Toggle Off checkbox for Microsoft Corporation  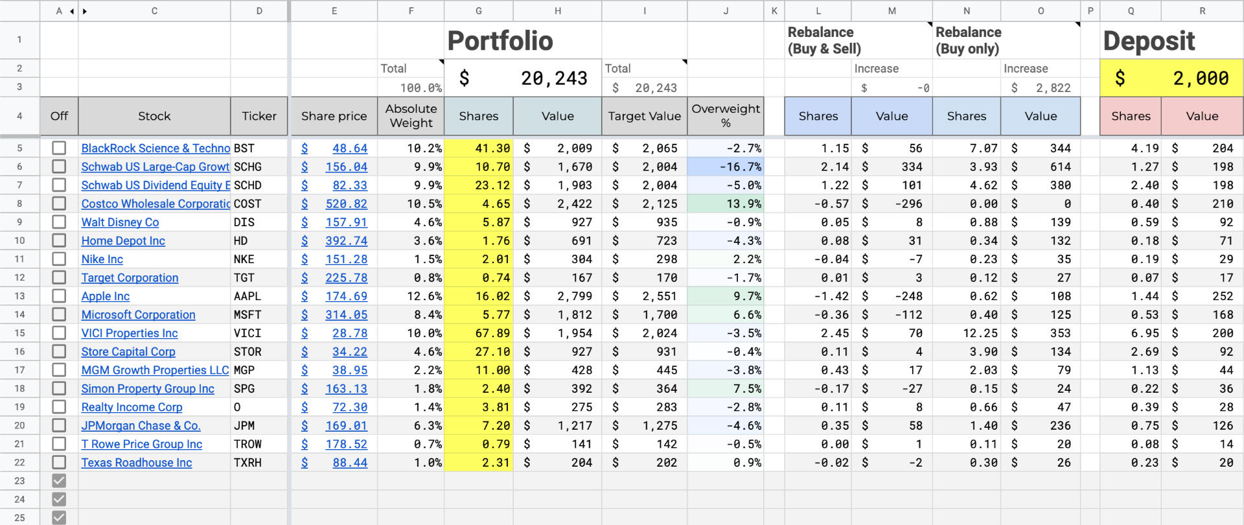(59, 314)
